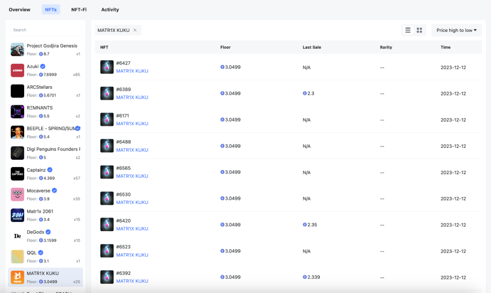Open NFT #6389 thumbnail
This screenshot has width=491, height=293.
pos(107,93)
